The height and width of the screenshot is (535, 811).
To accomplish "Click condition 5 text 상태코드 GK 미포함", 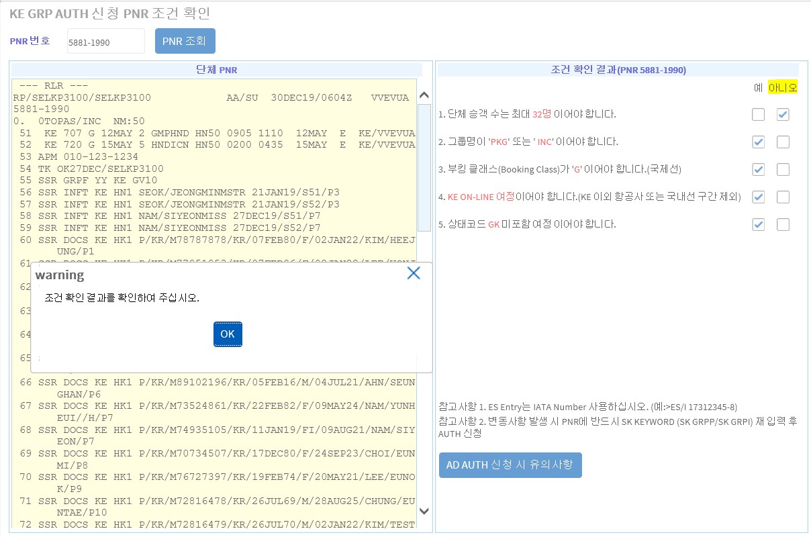I will (527, 225).
